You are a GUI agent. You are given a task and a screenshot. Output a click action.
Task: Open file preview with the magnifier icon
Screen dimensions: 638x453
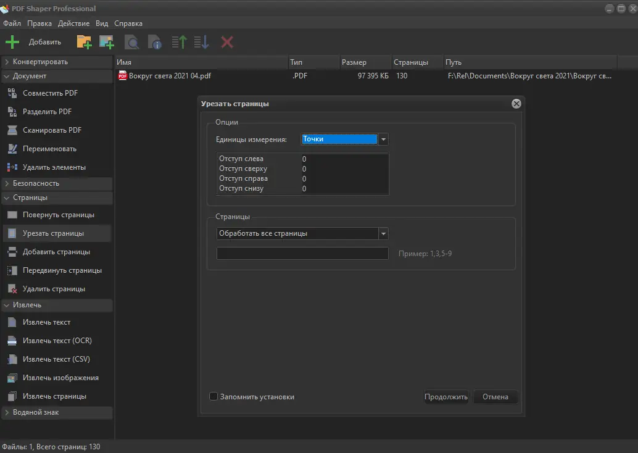coord(132,41)
